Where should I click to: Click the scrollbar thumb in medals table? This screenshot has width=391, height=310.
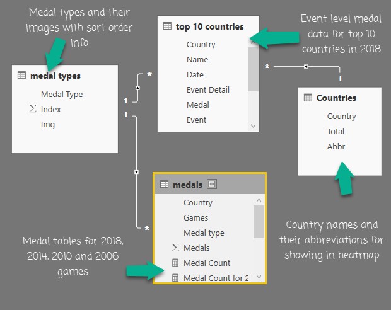pos(259,221)
